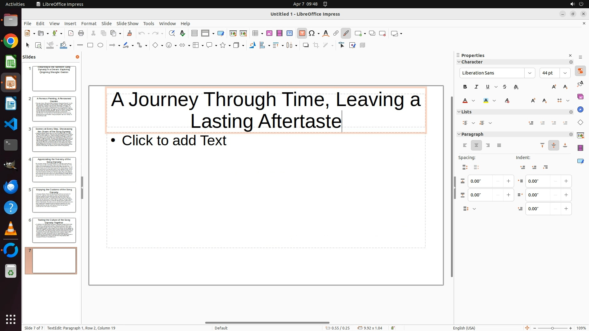
Task: Toggle Italic formatting in Properties sidebar
Action: click(x=476, y=87)
